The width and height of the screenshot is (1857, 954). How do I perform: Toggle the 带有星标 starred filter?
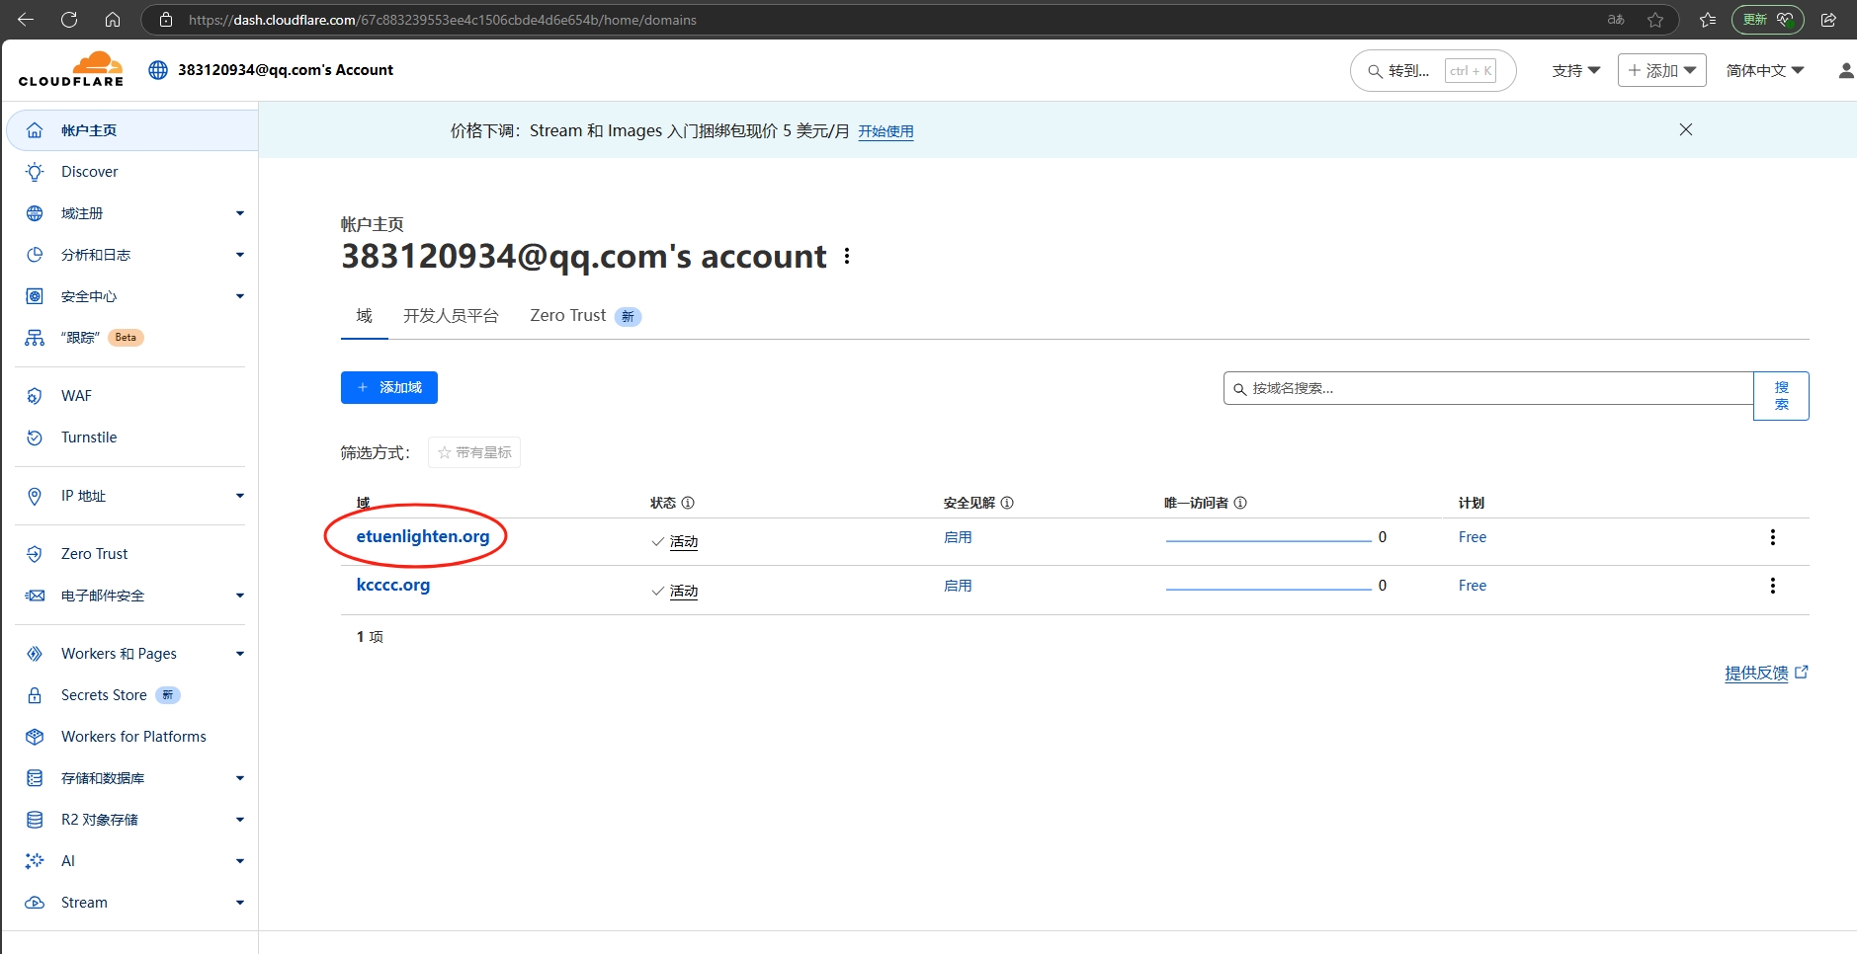(474, 452)
